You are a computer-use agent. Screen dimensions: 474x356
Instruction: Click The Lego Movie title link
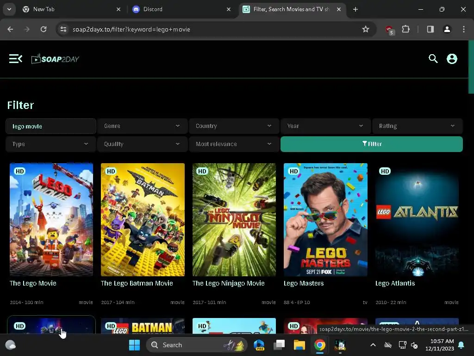pyautogui.click(x=33, y=283)
